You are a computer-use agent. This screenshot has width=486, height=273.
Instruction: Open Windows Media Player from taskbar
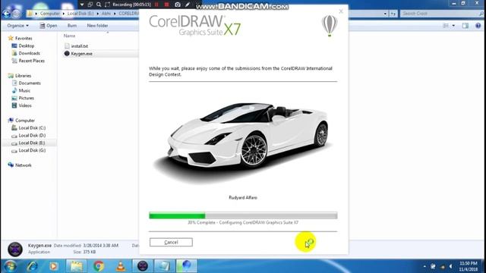(x=53, y=266)
